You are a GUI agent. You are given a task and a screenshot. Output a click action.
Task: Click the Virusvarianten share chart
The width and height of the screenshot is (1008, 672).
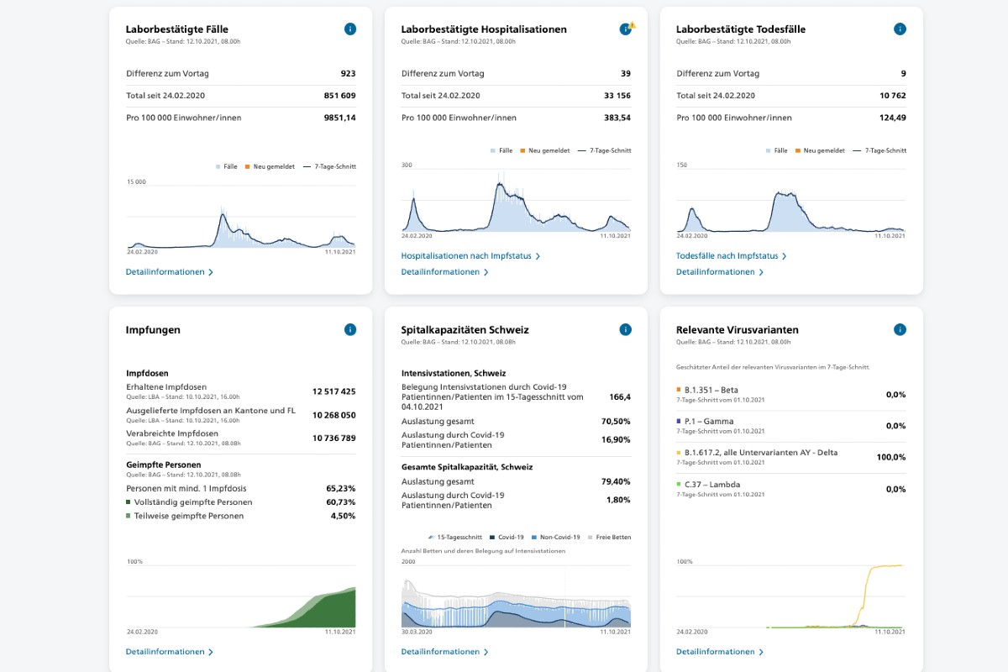coord(791,596)
